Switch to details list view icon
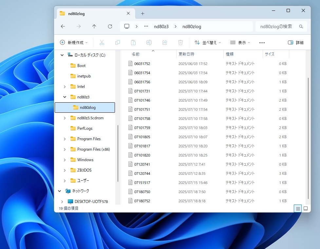This screenshot has height=249, width=320. [298, 208]
